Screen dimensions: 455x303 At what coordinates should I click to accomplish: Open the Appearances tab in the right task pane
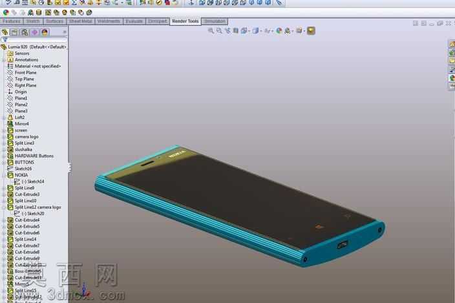452,78
